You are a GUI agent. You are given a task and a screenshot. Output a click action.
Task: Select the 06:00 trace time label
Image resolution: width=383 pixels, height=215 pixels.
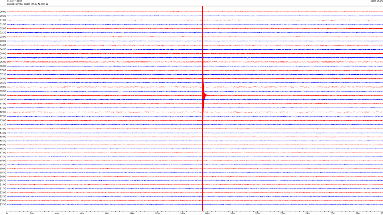pos(3,62)
